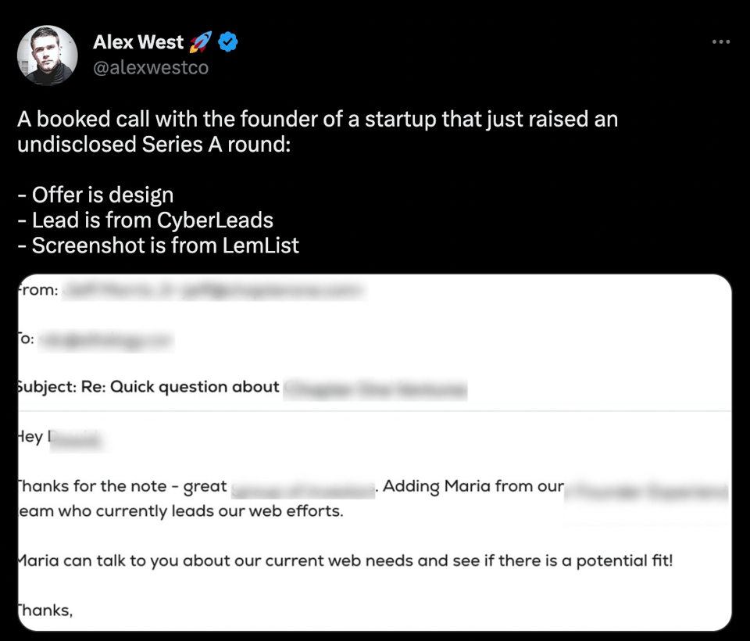Click the "Thanks," email sign-off

point(45,611)
